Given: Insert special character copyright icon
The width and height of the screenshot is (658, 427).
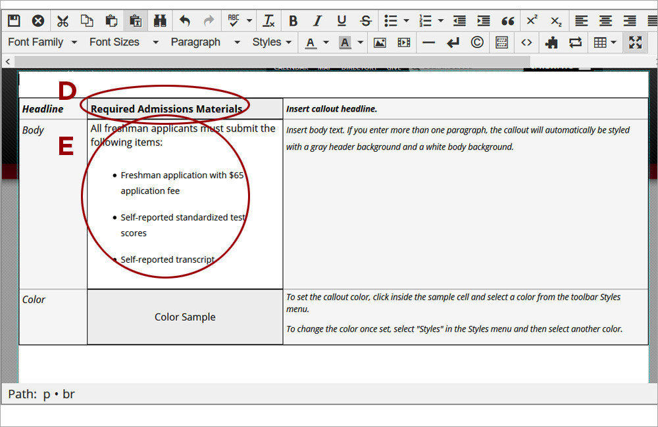Looking at the screenshot, I should (477, 42).
